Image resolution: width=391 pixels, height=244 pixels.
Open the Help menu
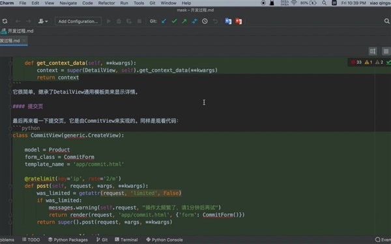click(186, 3)
